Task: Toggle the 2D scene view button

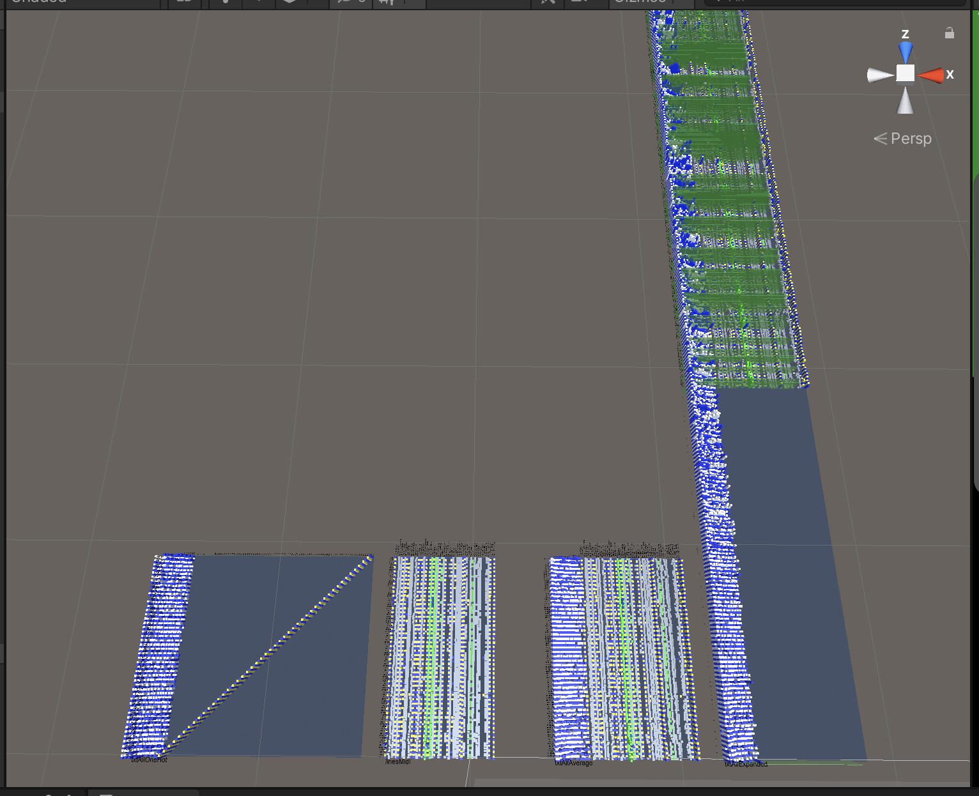Action: 185,2
